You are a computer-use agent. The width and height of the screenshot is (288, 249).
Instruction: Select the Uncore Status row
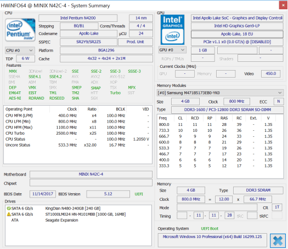click(x=78, y=145)
